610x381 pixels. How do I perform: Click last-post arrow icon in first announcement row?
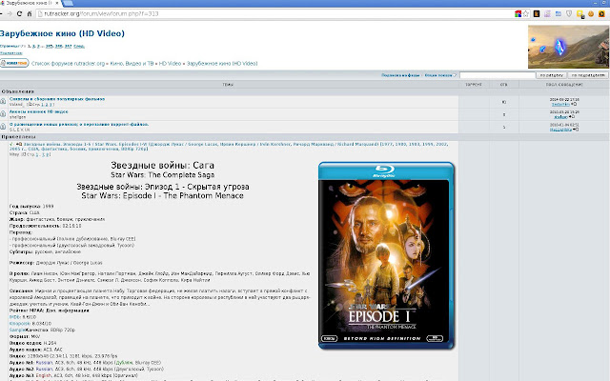[574, 104]
